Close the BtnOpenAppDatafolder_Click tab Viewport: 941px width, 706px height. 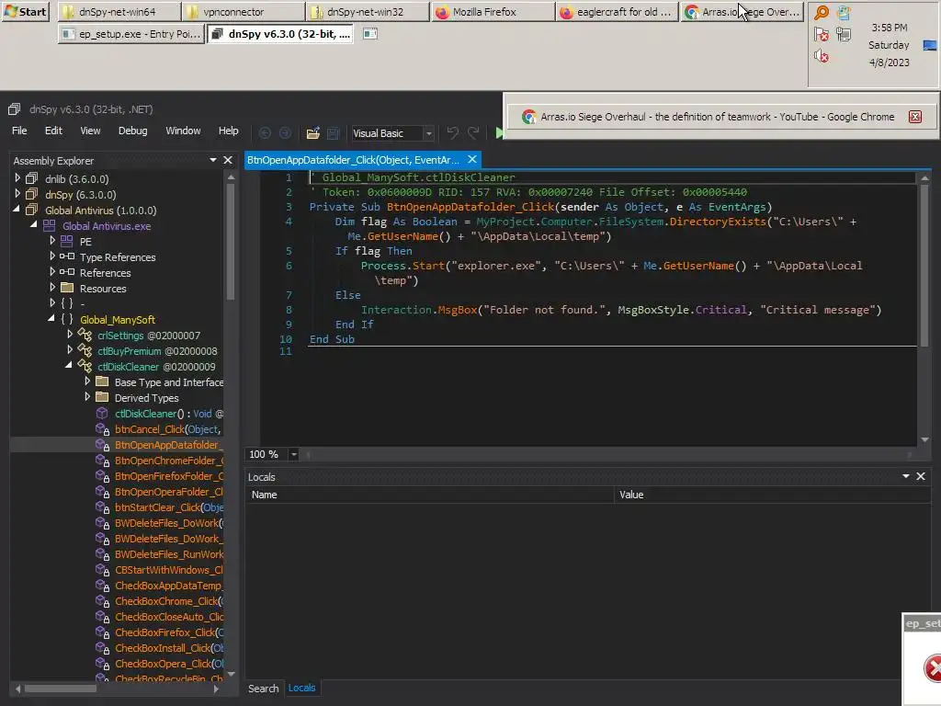click(x=473, y=160)
